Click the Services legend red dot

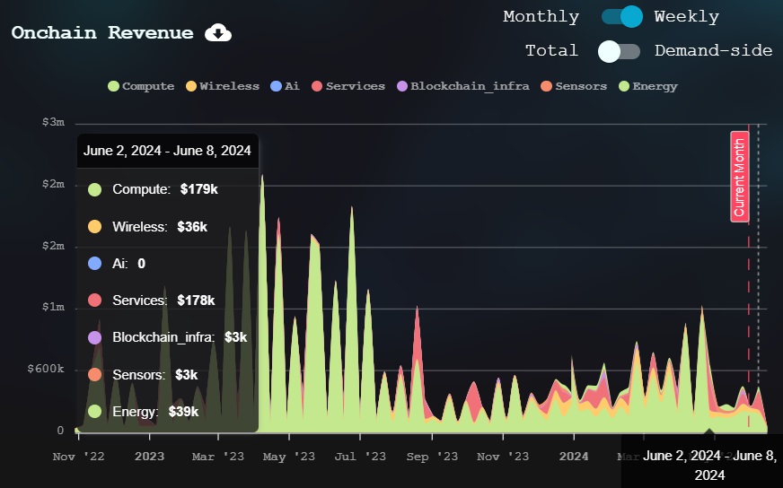tap(317, 86)
